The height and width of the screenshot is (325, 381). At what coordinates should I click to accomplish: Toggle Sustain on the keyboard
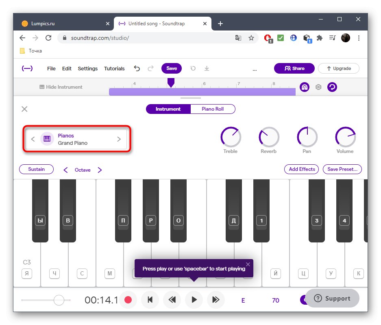coord(37,169)
